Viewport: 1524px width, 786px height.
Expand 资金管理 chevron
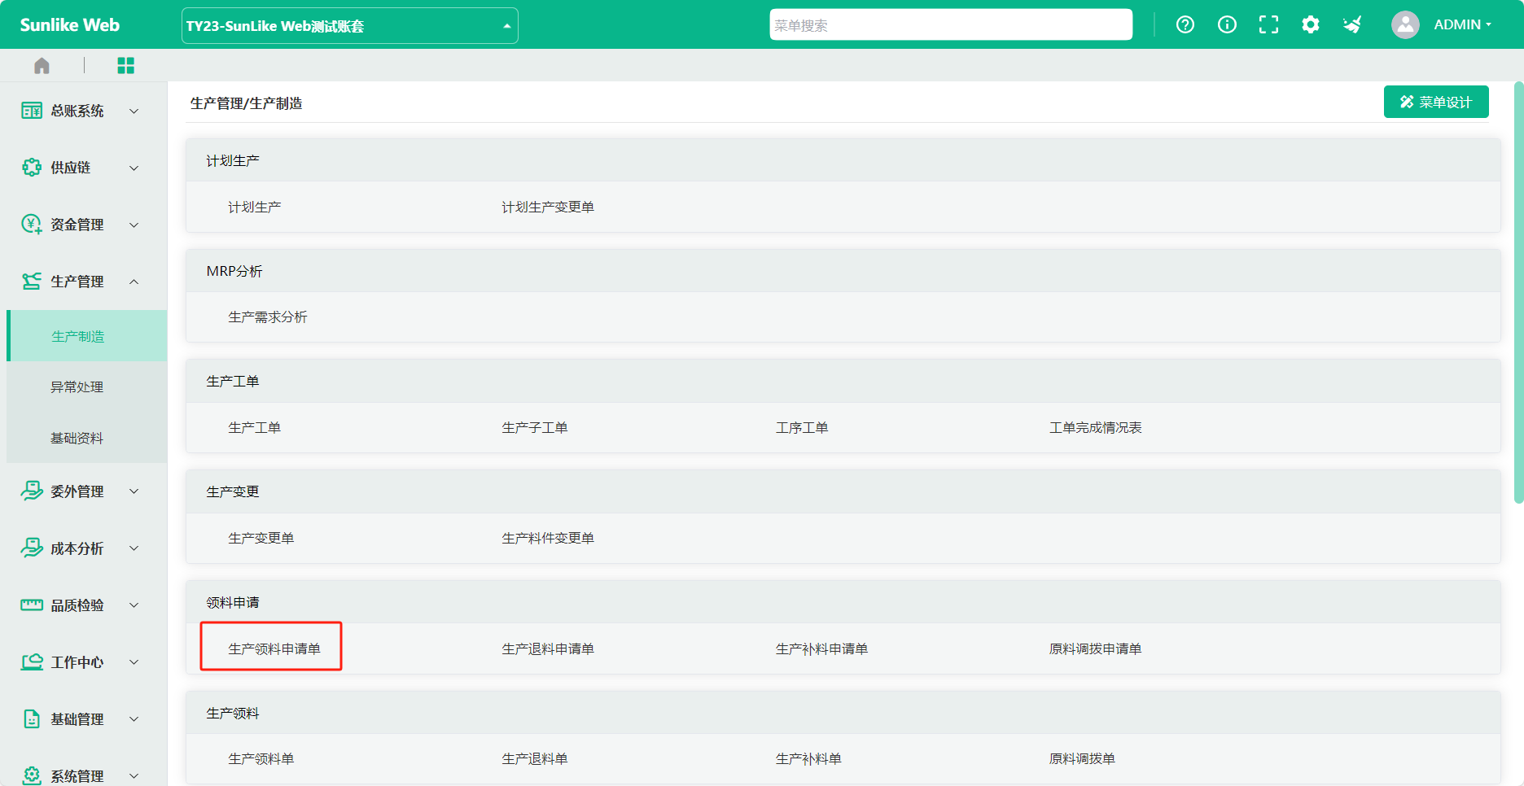click(x=134, y=225)
